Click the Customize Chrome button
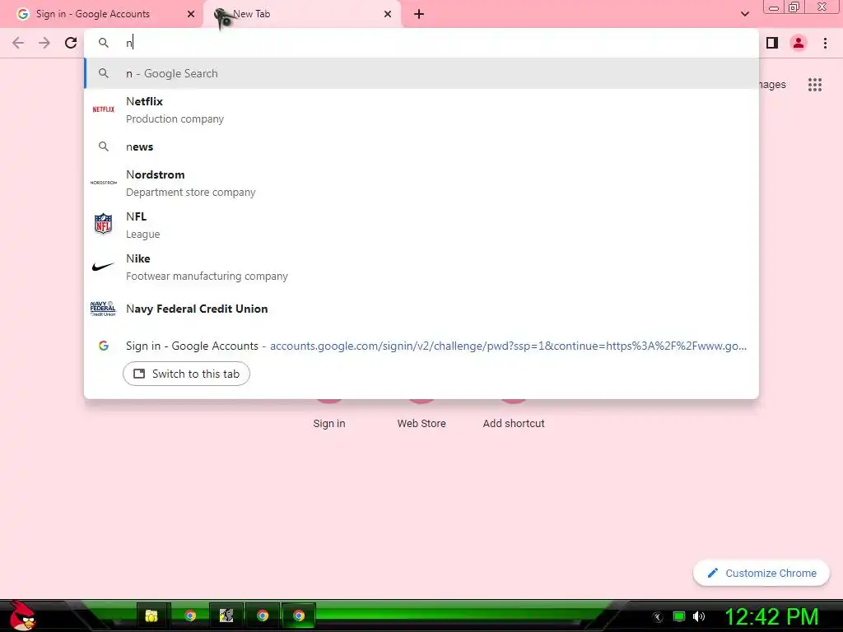The image size is (843, 632). click(x=761, y=574)
